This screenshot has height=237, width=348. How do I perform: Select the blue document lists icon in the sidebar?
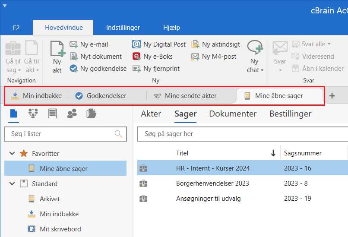point(13,114)
